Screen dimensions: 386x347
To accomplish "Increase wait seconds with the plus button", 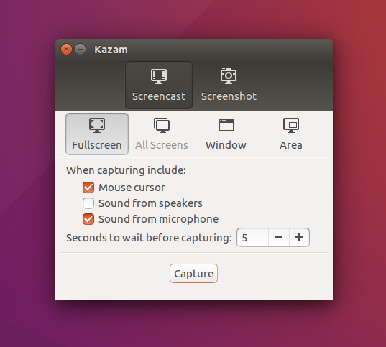I will (299, 238).
